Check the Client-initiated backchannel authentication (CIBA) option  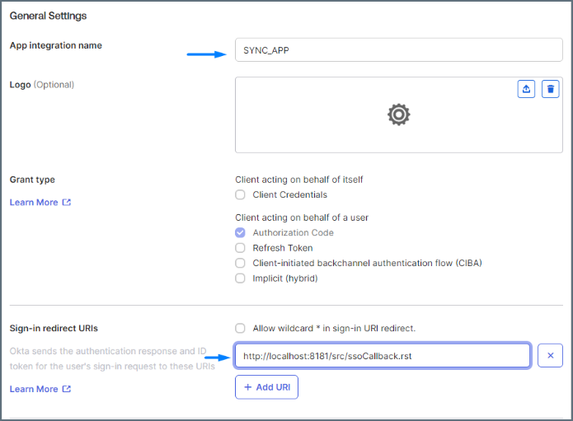point(240,263)
